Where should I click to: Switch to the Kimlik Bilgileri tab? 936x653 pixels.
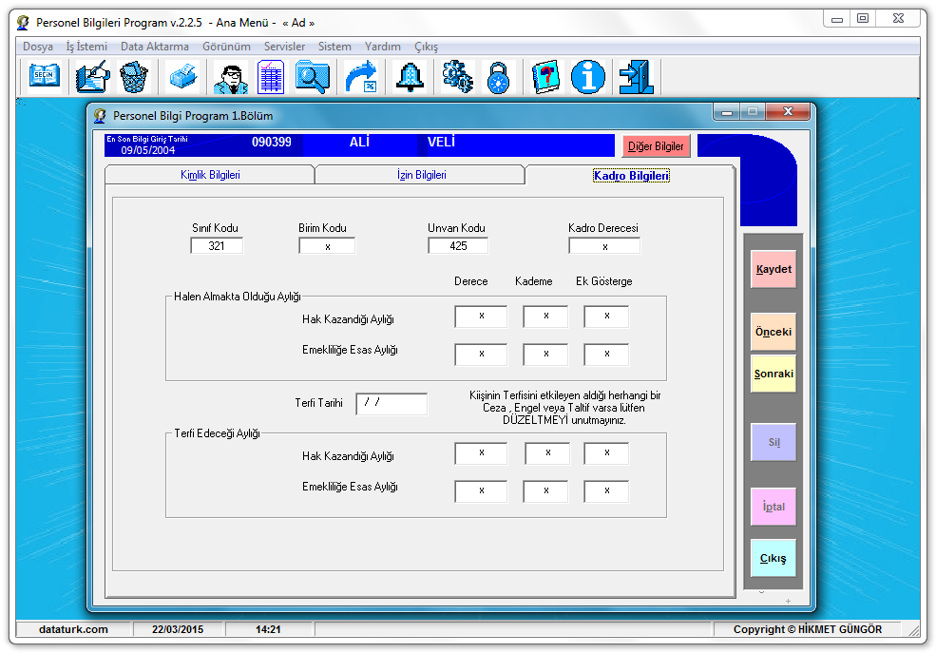tap(210, 175)
